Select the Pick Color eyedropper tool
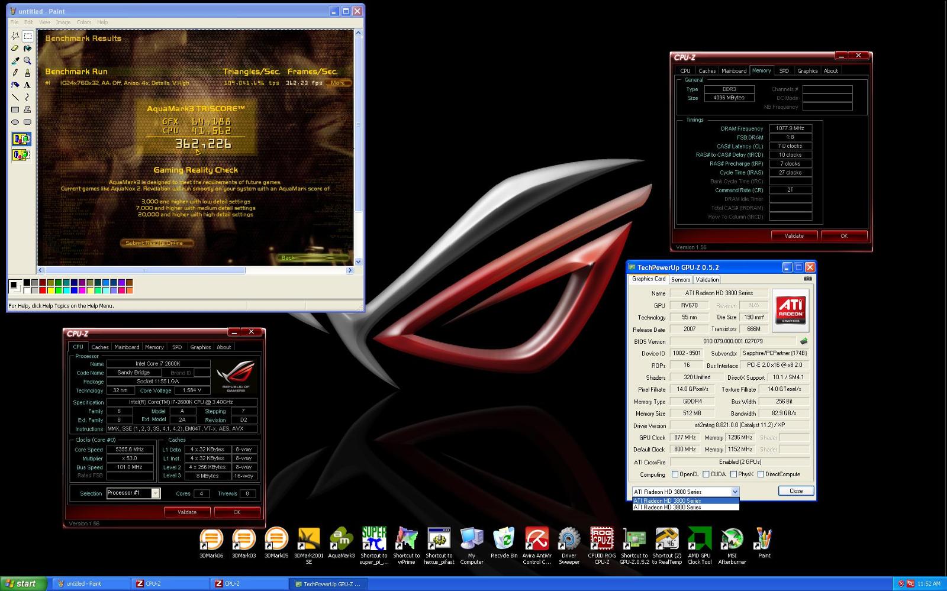 coord(15,60)
